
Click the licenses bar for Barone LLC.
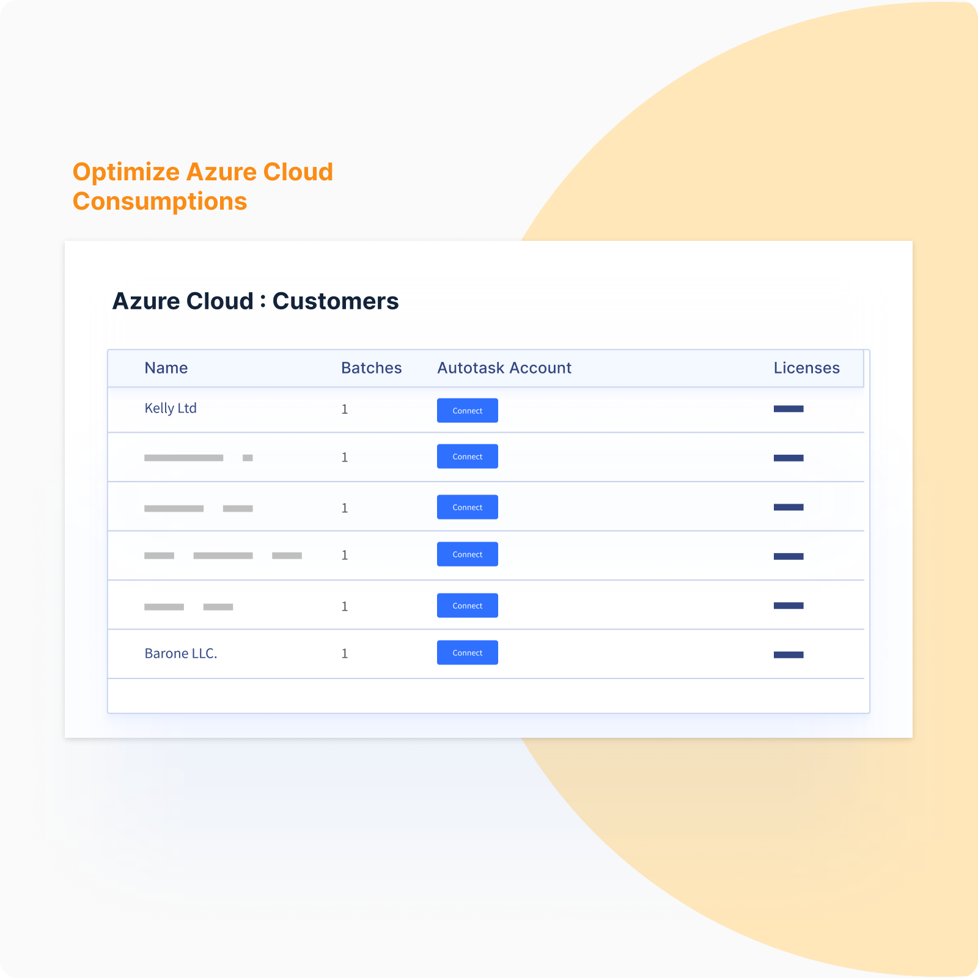[x=789, y=655]
